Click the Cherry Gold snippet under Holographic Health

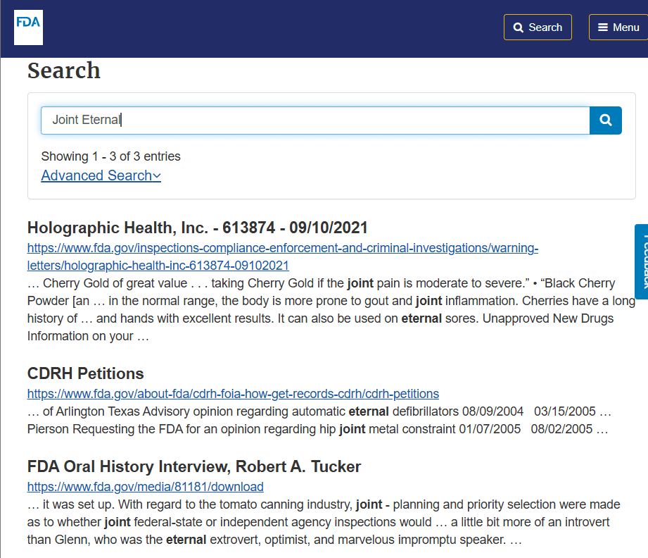(331, 309)
